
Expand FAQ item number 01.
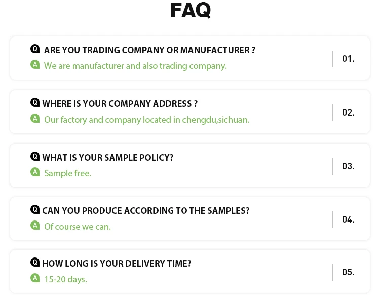(348, 59)
